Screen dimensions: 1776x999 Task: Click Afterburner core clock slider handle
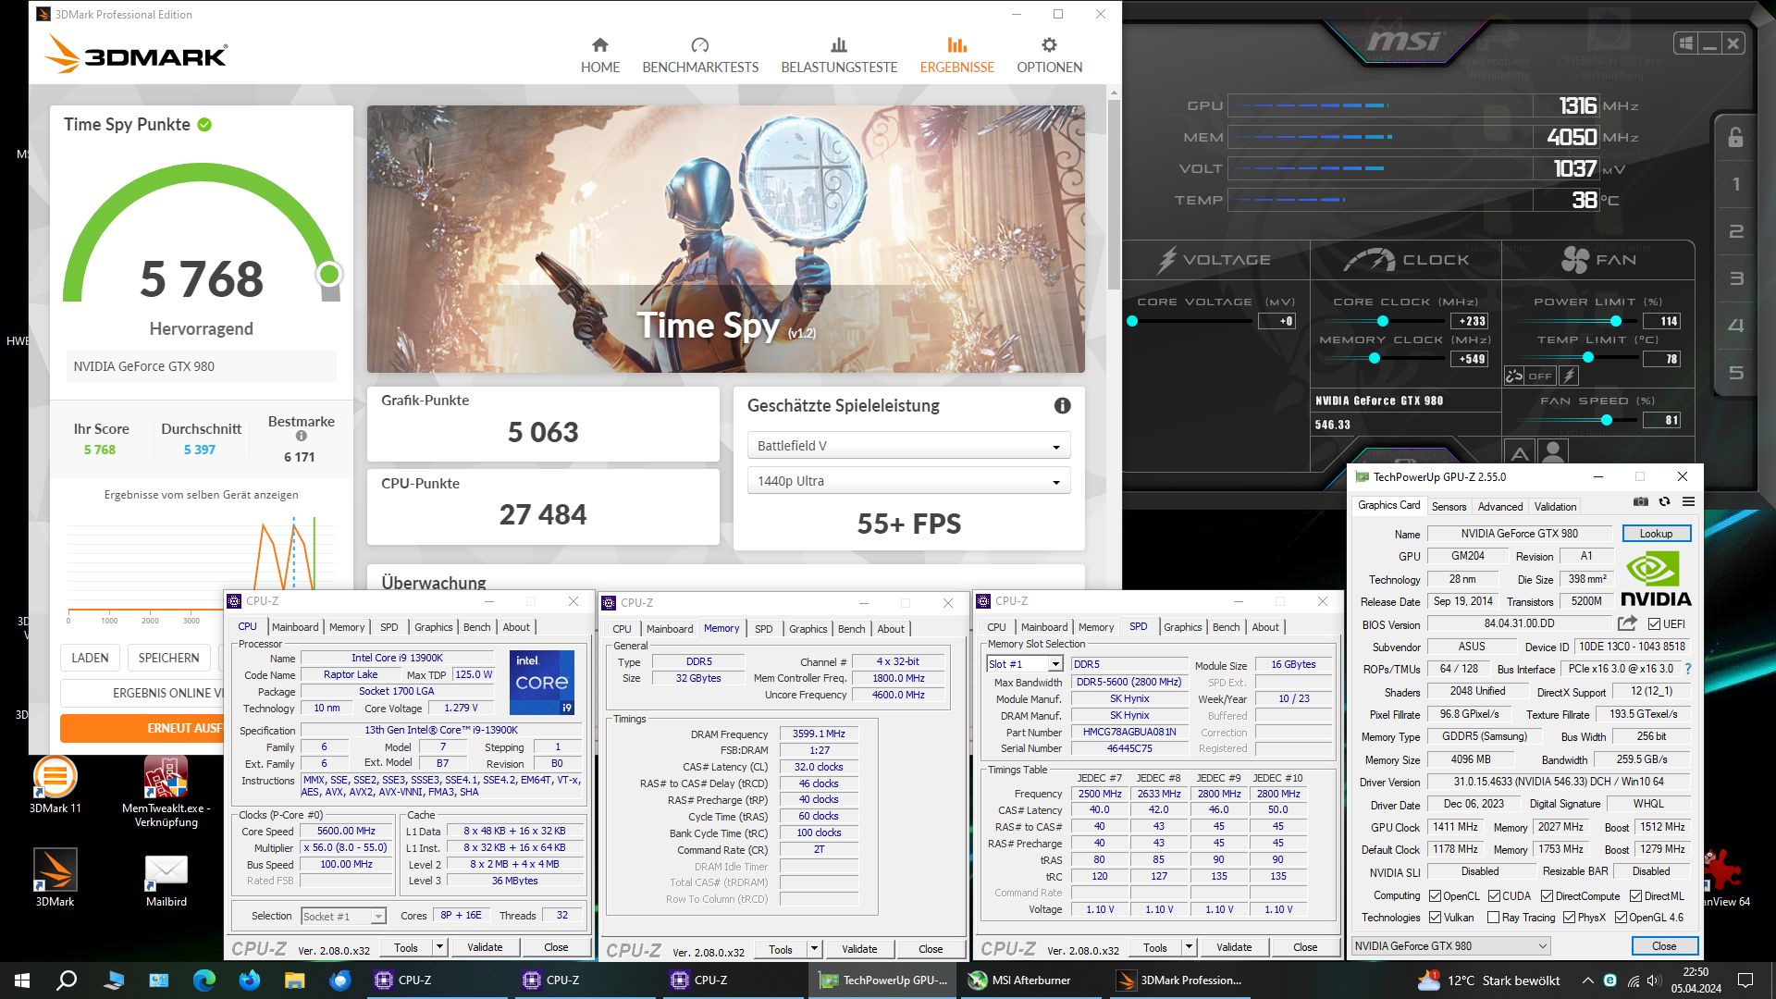click(1383, 321)
